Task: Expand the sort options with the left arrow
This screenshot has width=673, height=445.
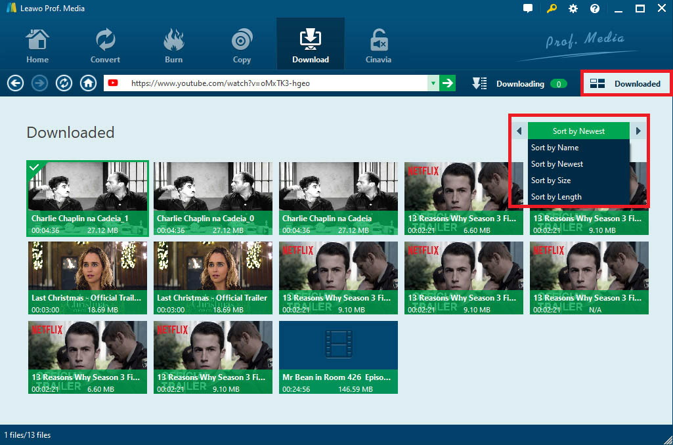Action: coord(519,131)
